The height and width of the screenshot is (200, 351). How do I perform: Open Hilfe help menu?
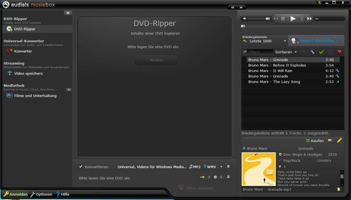[62, 194]
